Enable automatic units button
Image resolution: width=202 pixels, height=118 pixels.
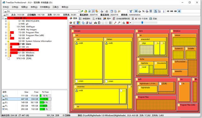coord(179,11)
